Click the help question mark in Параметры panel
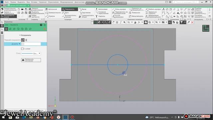 coord(41,25)
